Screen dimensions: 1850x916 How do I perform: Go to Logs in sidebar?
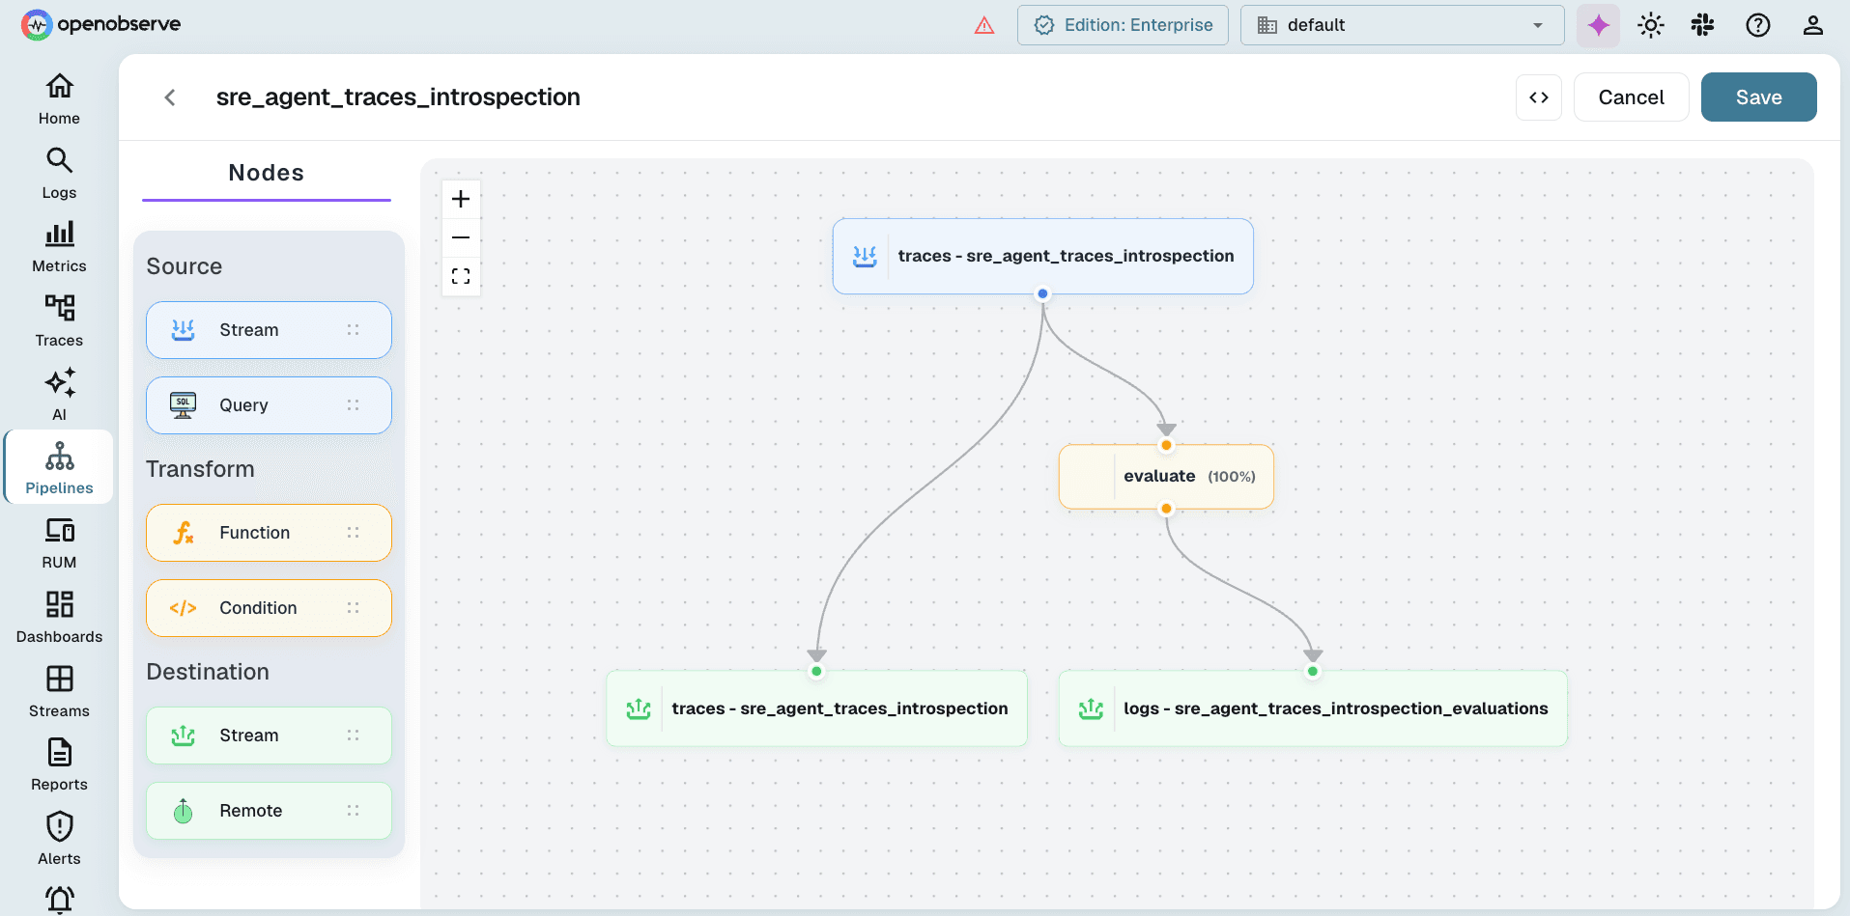[x=59, y=174]
